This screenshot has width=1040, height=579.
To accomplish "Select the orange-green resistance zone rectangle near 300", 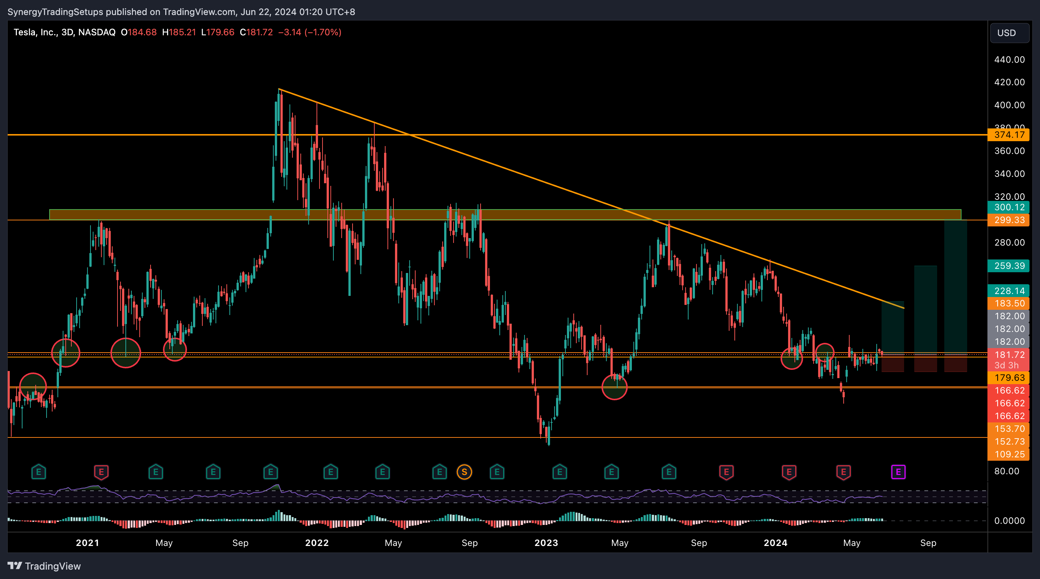I will (505, 214).
